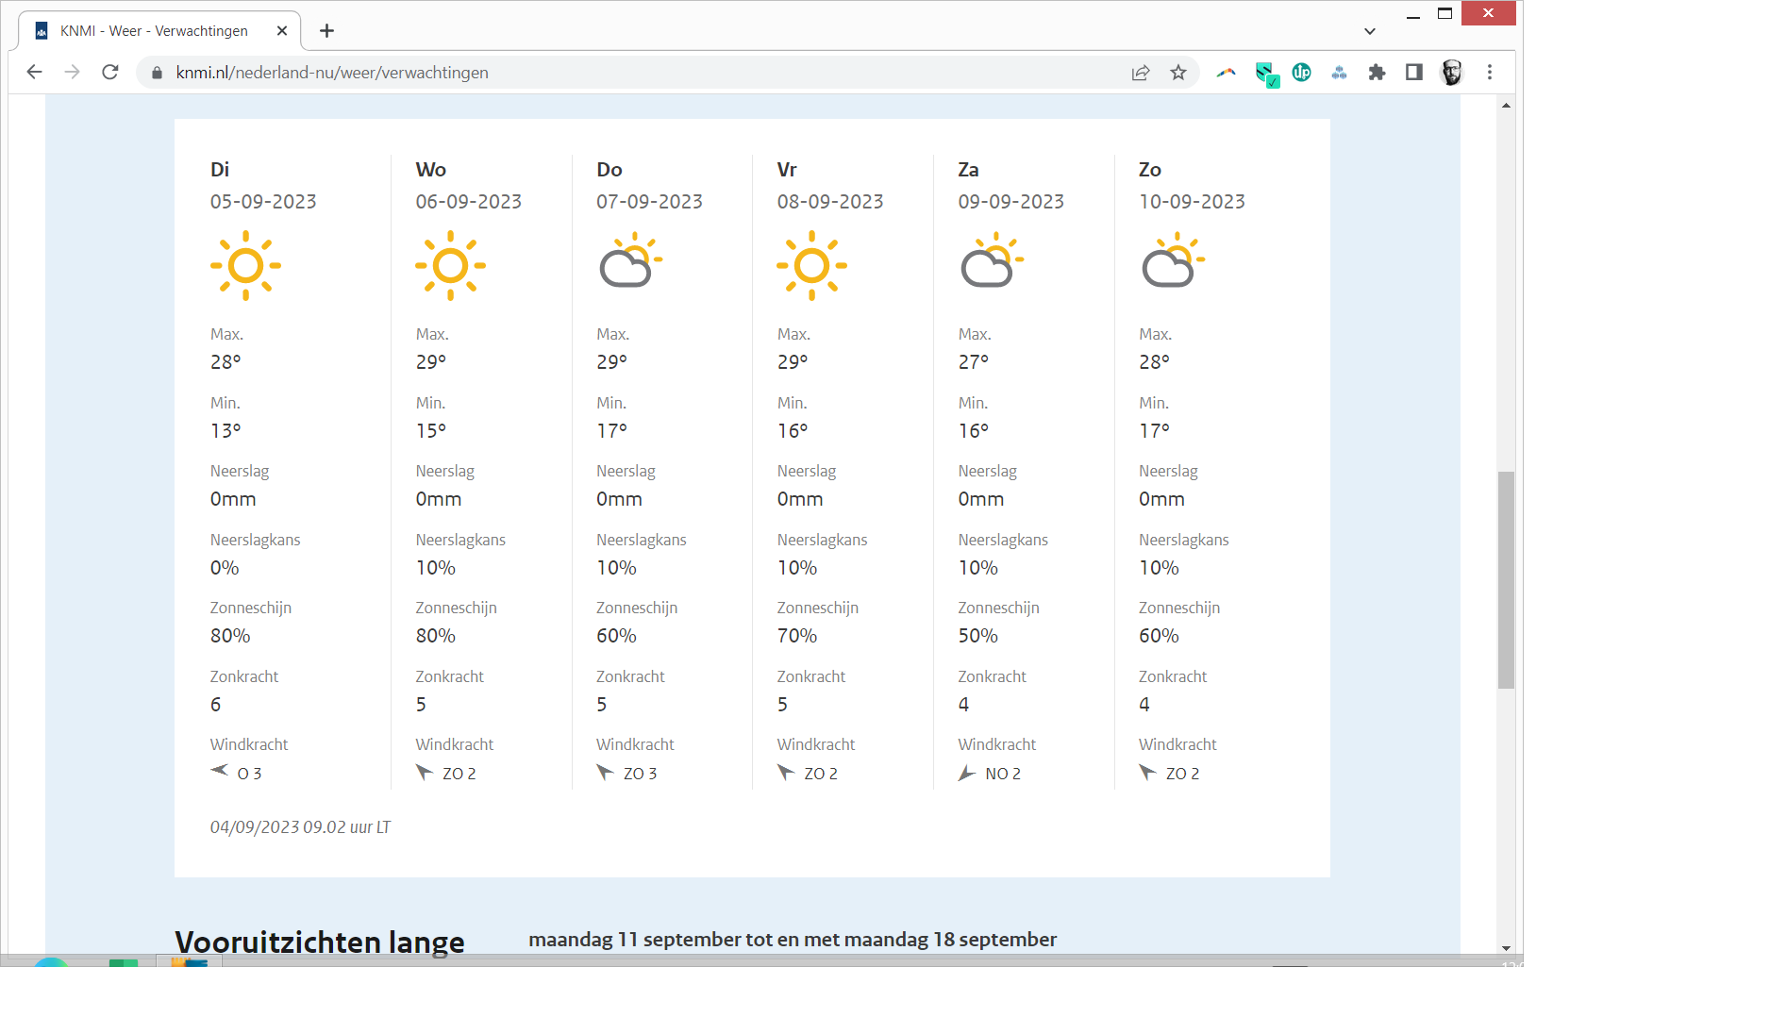The image size is (1770, 1034).
Task: Reload the KNMI weather page
Action: pyautogui.click(x=110, y=73)
